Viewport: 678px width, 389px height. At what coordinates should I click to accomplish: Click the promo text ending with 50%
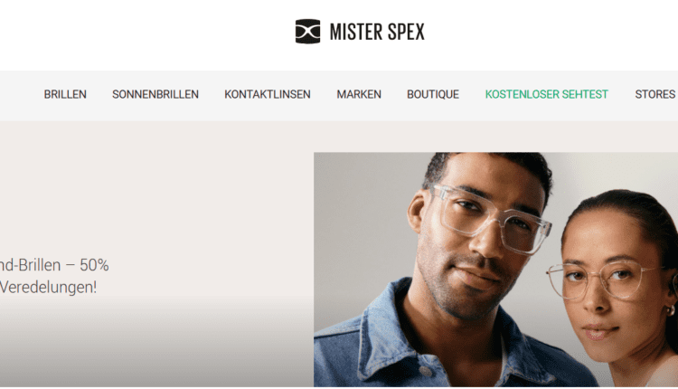pyautogui.click(x=54, y=265)
